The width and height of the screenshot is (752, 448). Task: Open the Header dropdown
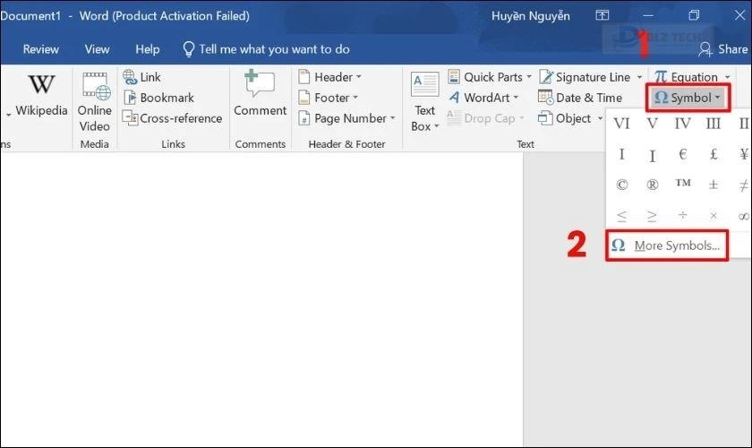tap(329, 77)
